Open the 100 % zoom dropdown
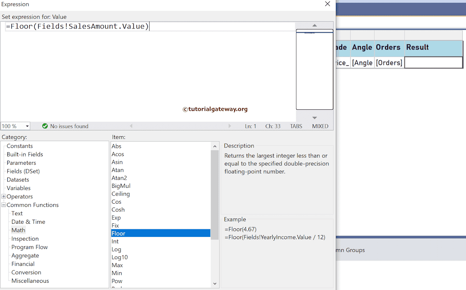Screen dimensions: 466x290 point(27,126)
